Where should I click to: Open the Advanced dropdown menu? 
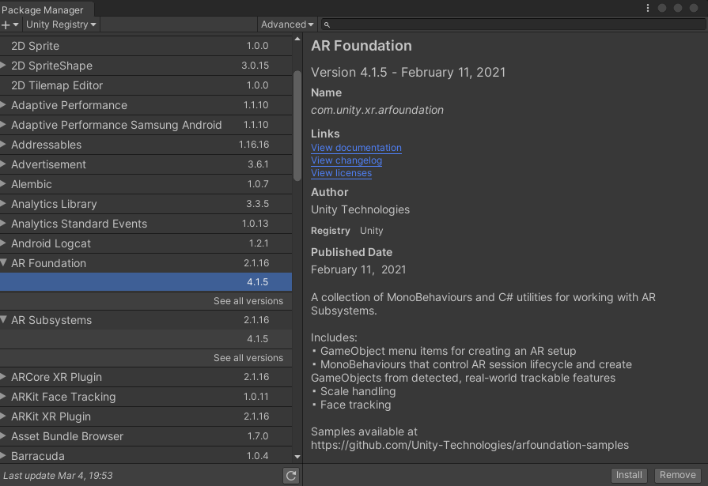coord(287,25)
